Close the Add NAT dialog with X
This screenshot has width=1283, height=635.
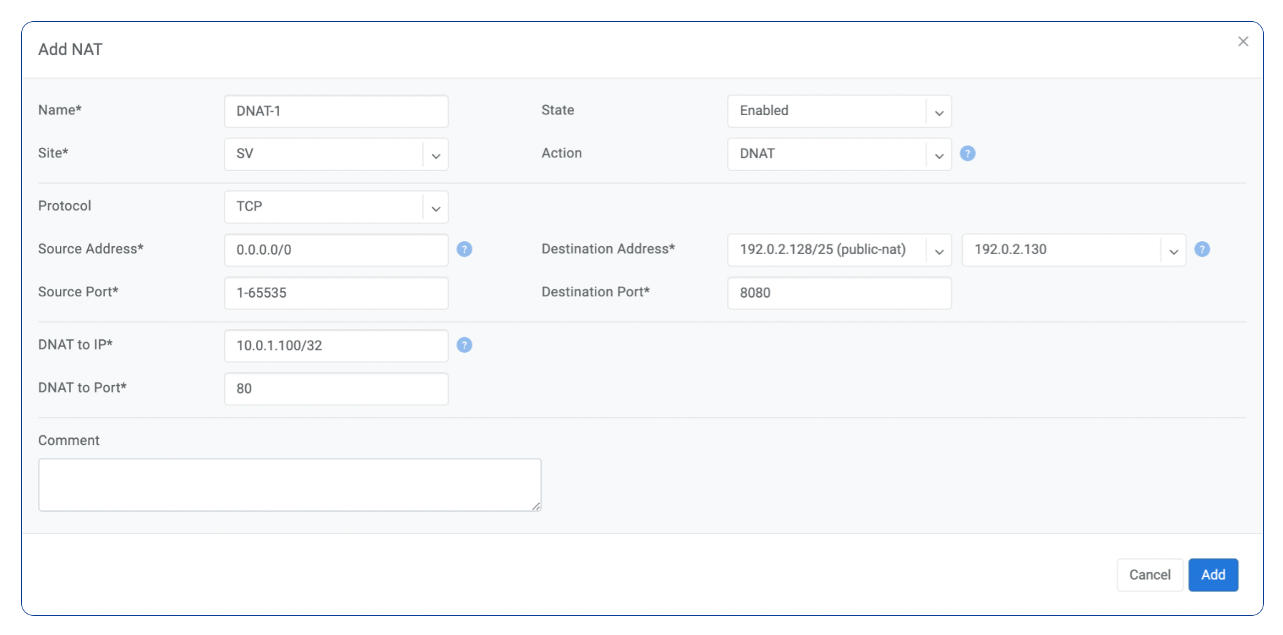click(1243, 42)
